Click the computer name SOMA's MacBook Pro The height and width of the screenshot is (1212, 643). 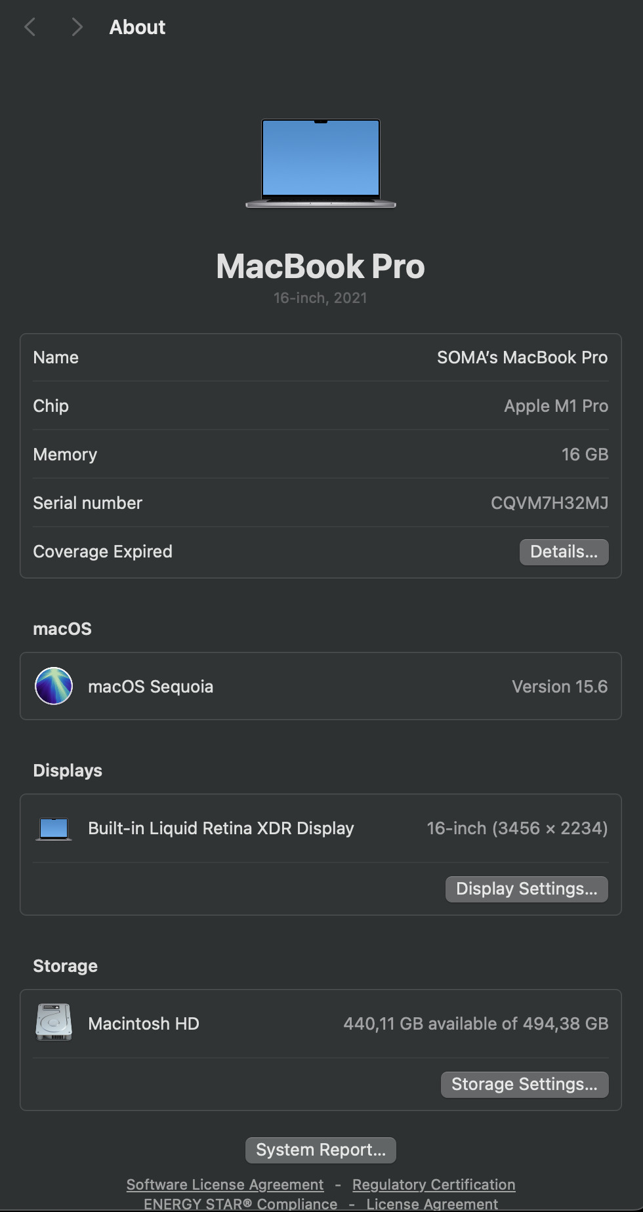click(x=522, y=357)
